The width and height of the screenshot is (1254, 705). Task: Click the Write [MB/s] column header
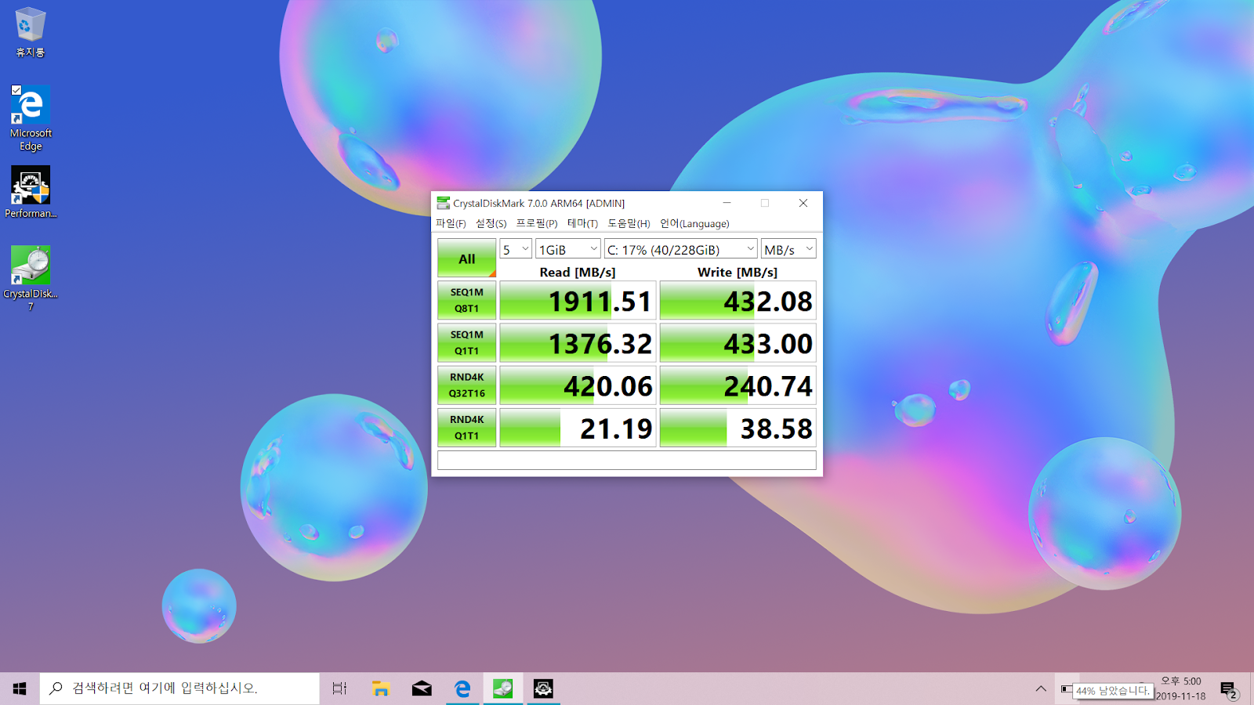pyautogui.click(x=738, y=272)
